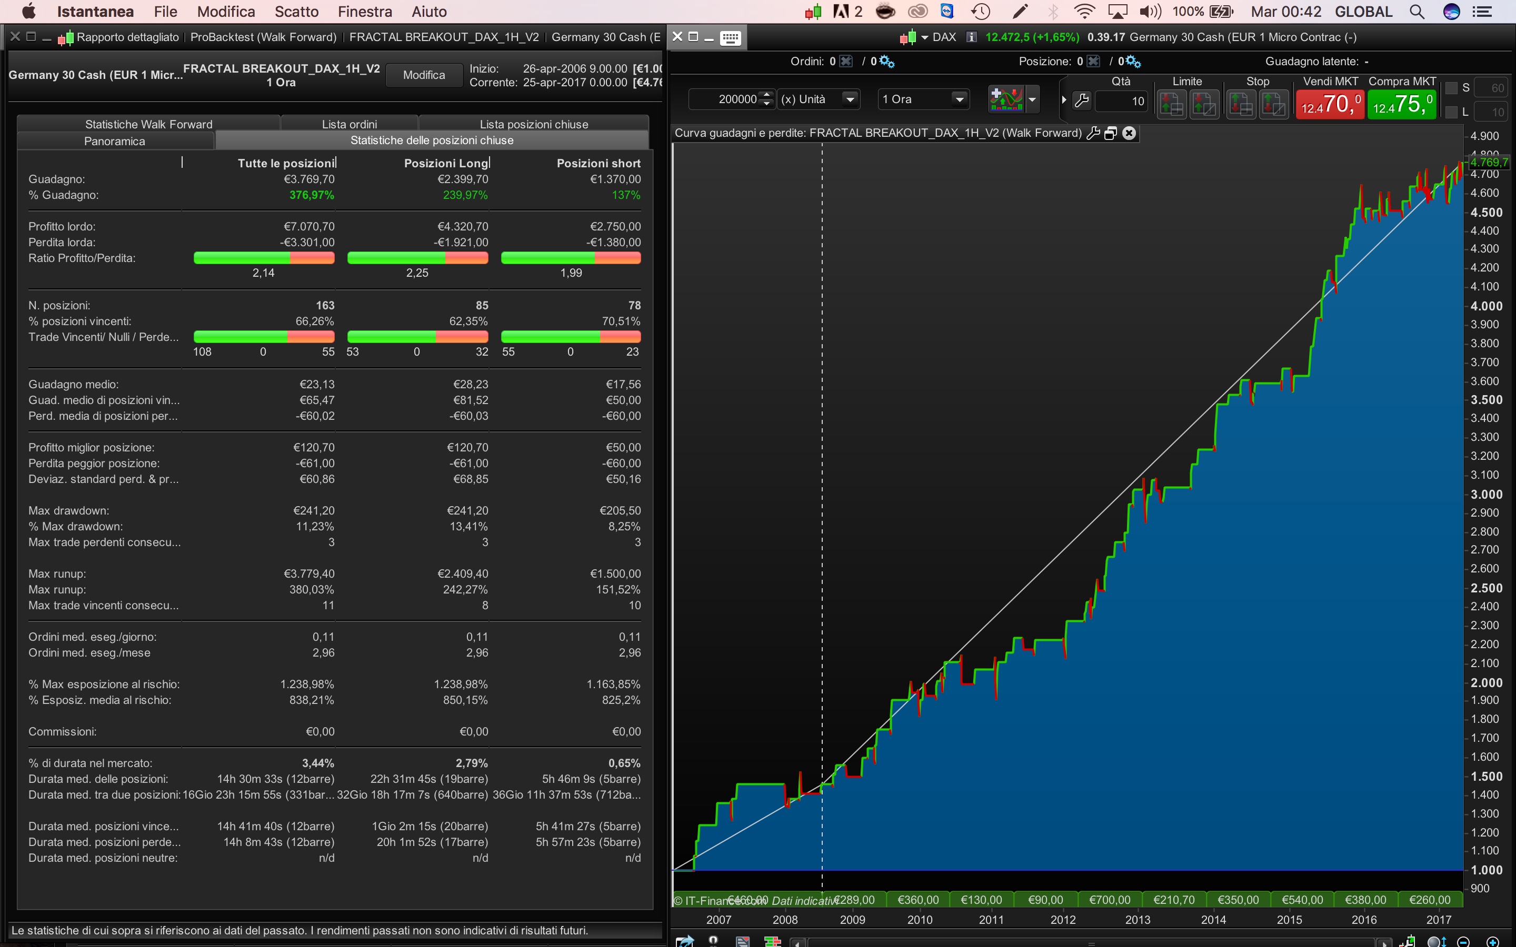1516x947 pixels.
Task: Switch to Lista ordini tab
Action: pos(349,124)
